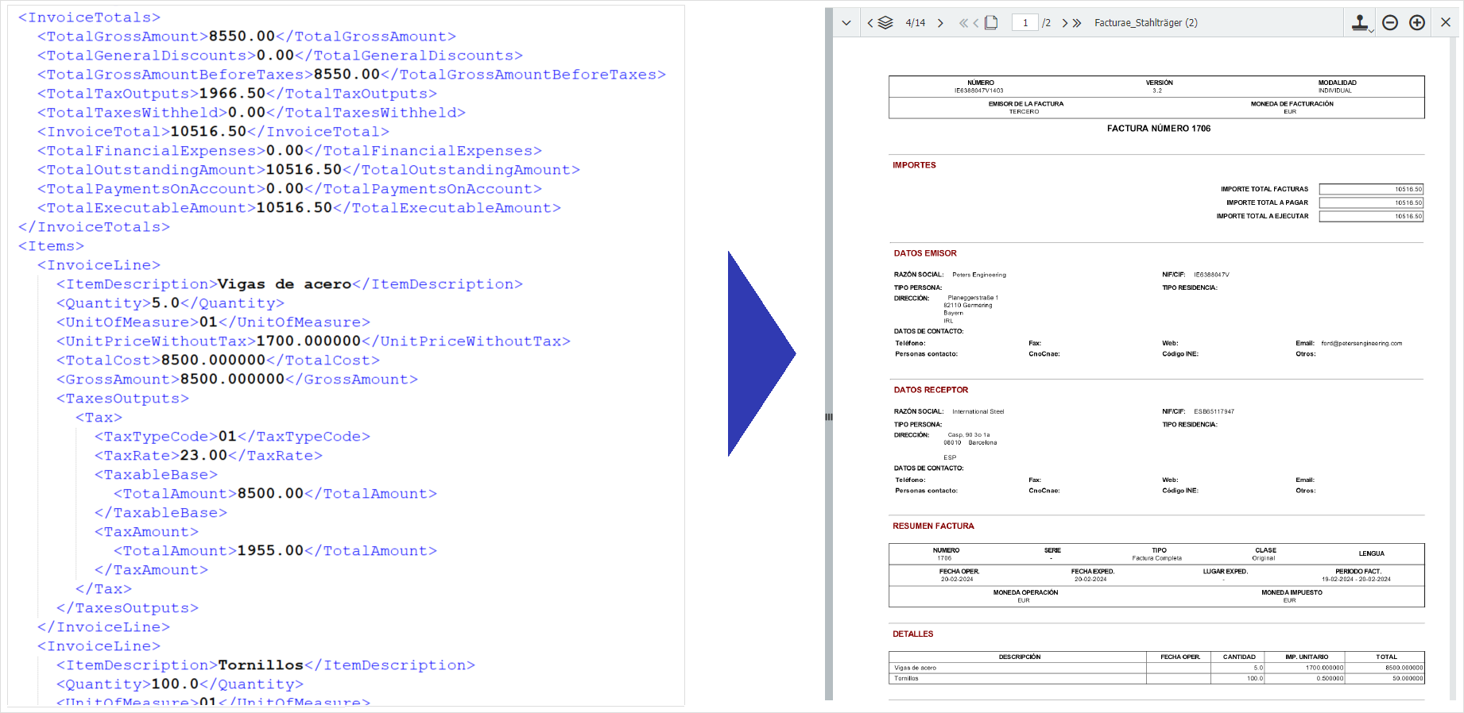Go to previous page arrow
This screenshot has width=1464, height=713.
coord(976,23)
